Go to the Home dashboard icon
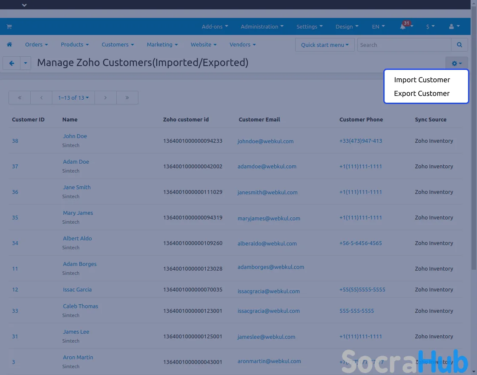 [x=9, y=45]
